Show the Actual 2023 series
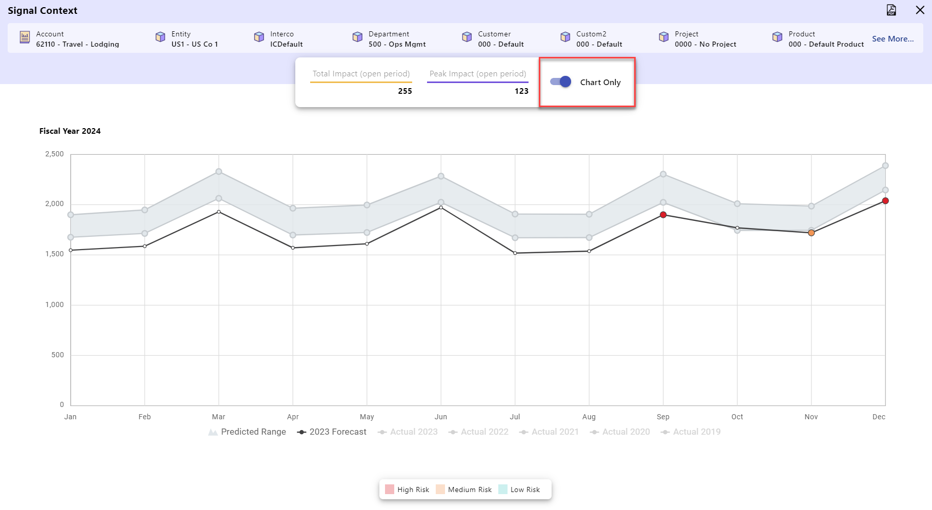The width and height of the screenshot is (932, 510). click(x=408, y=432)
